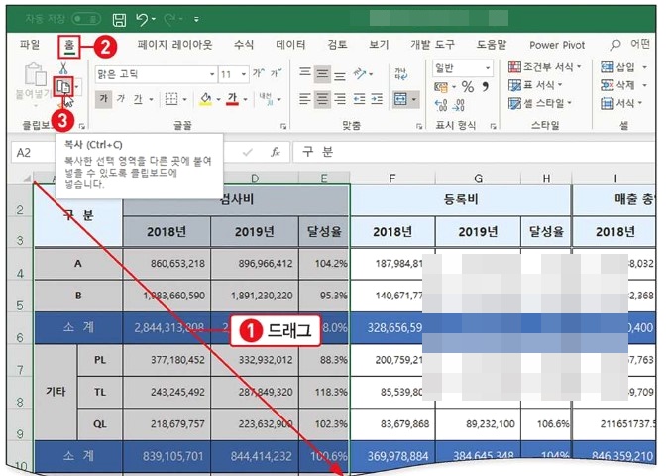Click the percent style icon
668x476 pixels.
coord(468,87)
